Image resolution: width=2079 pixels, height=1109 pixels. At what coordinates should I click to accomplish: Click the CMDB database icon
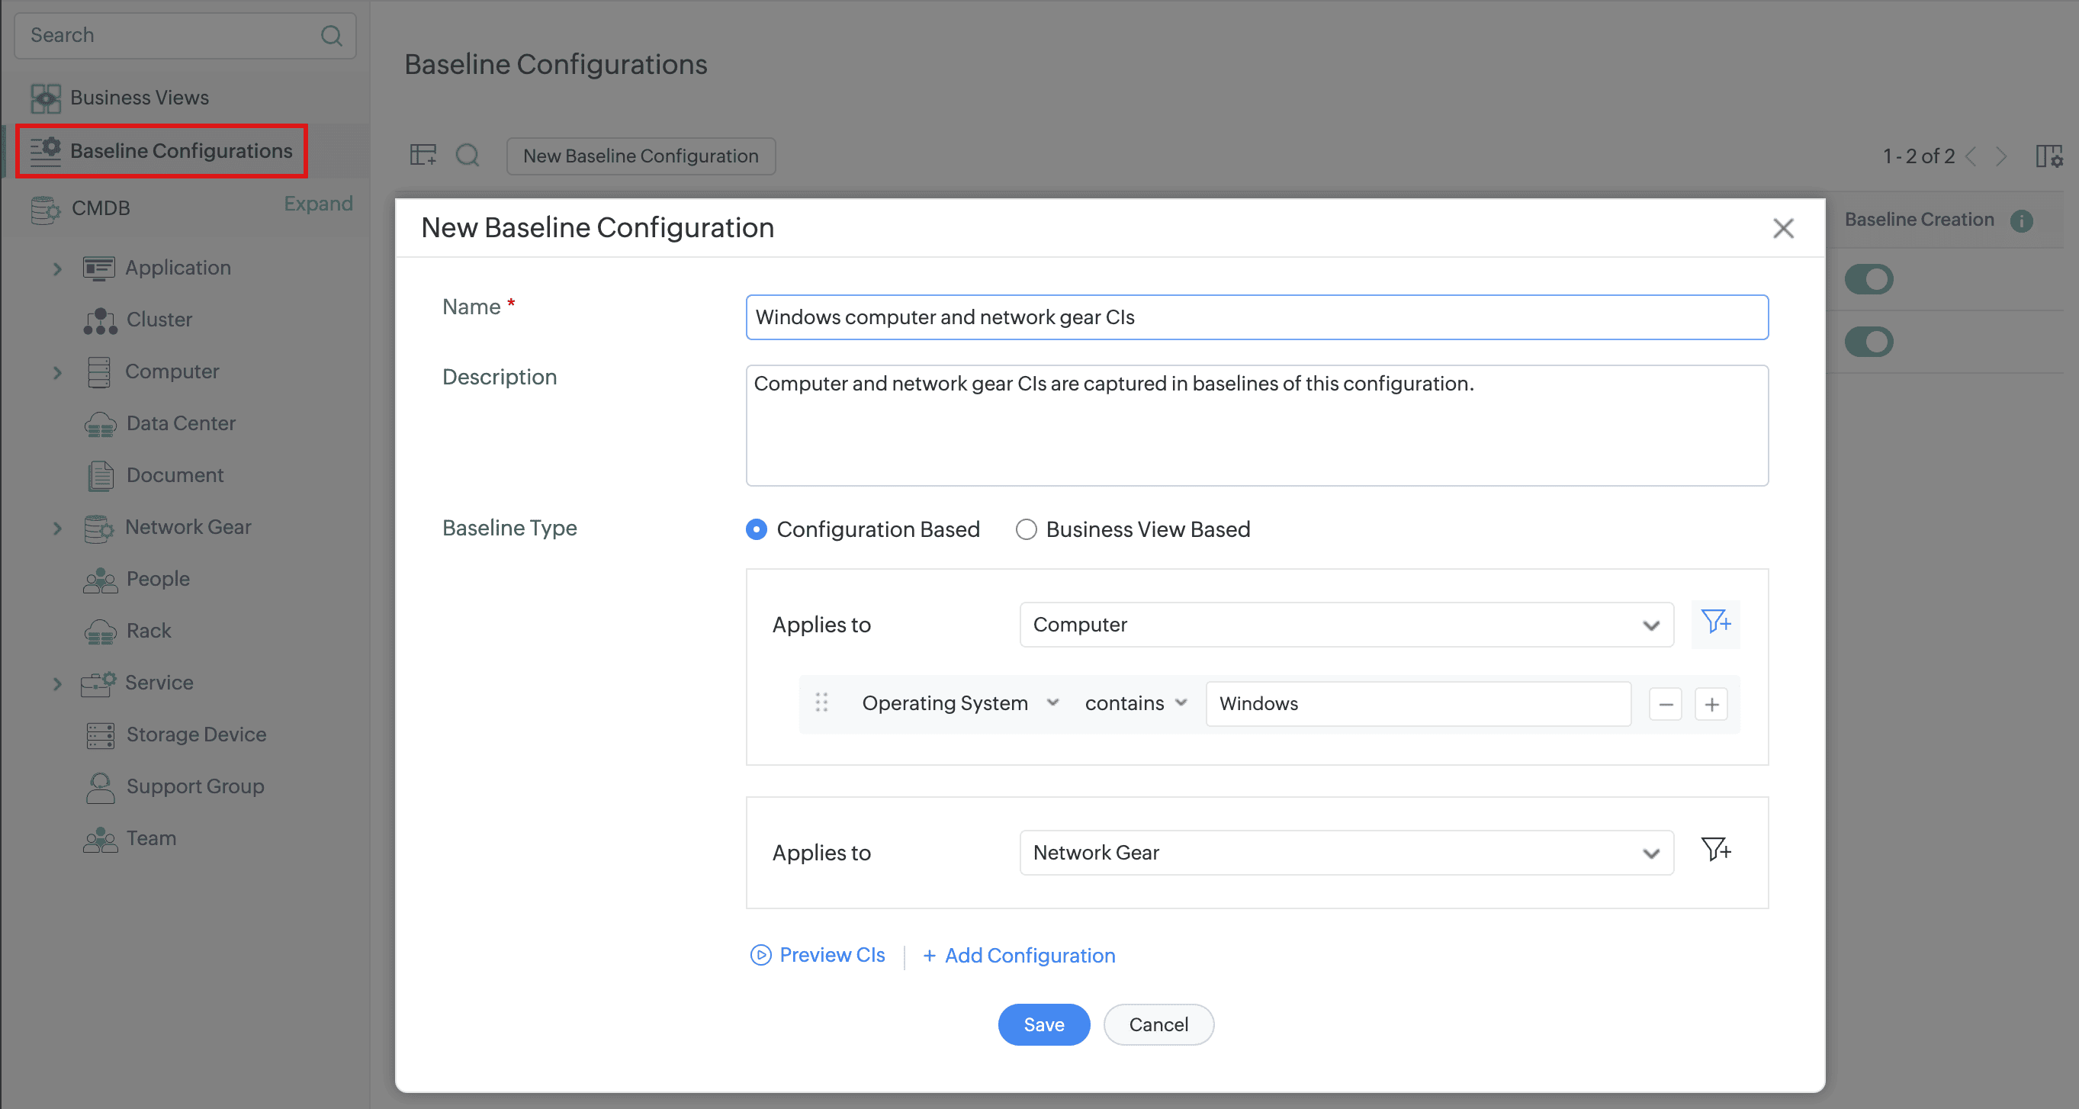click(44, 208)
